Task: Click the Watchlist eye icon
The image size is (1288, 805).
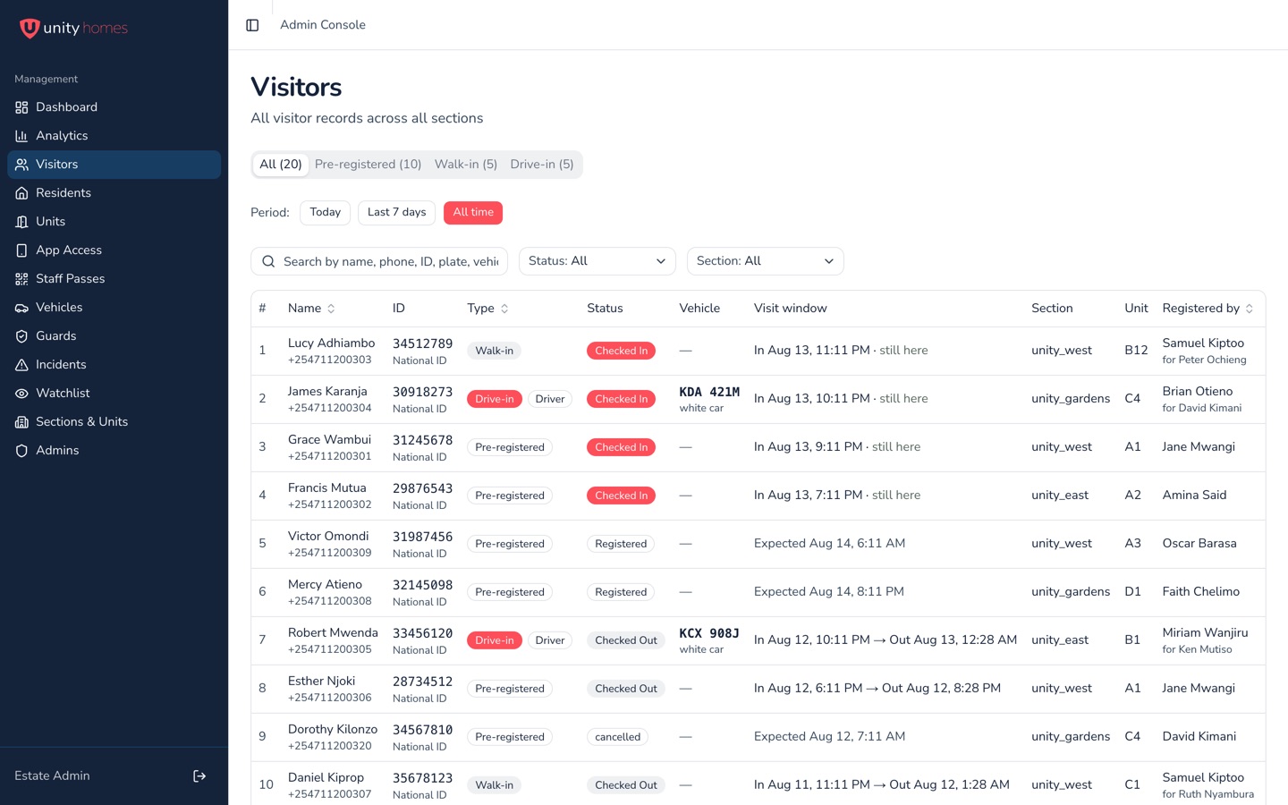Action: click(21, 394)
